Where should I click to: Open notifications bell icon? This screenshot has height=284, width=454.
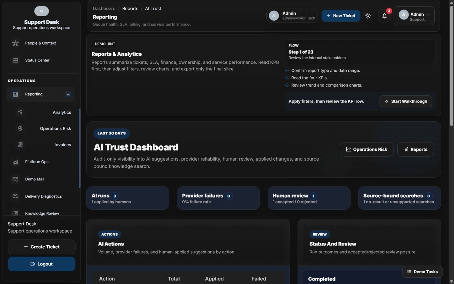(385, 16)
